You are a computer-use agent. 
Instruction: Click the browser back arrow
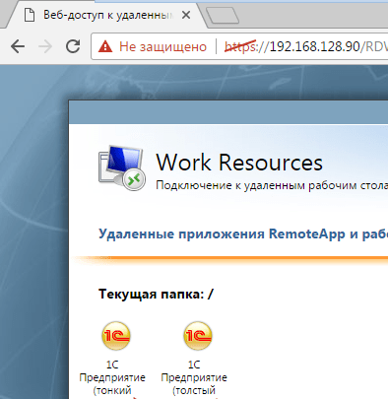pyautogui.click(x=18, y=46)
